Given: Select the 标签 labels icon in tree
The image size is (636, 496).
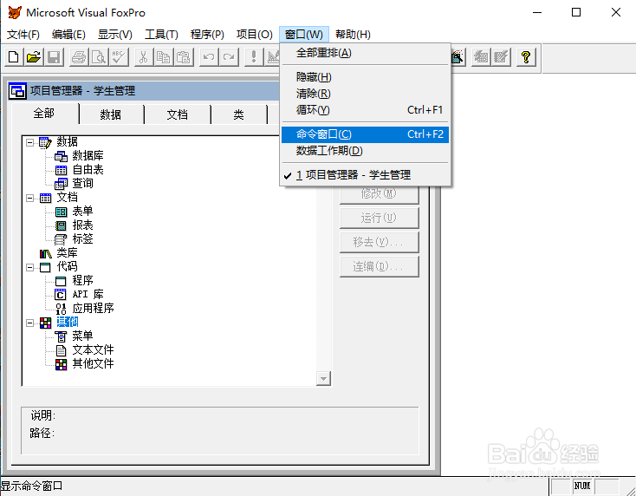Looking at the screenshot, I should tap(61, 239).
